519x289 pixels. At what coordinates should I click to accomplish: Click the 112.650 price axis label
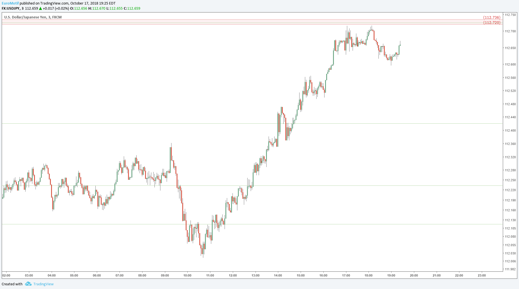pos(510,48)
